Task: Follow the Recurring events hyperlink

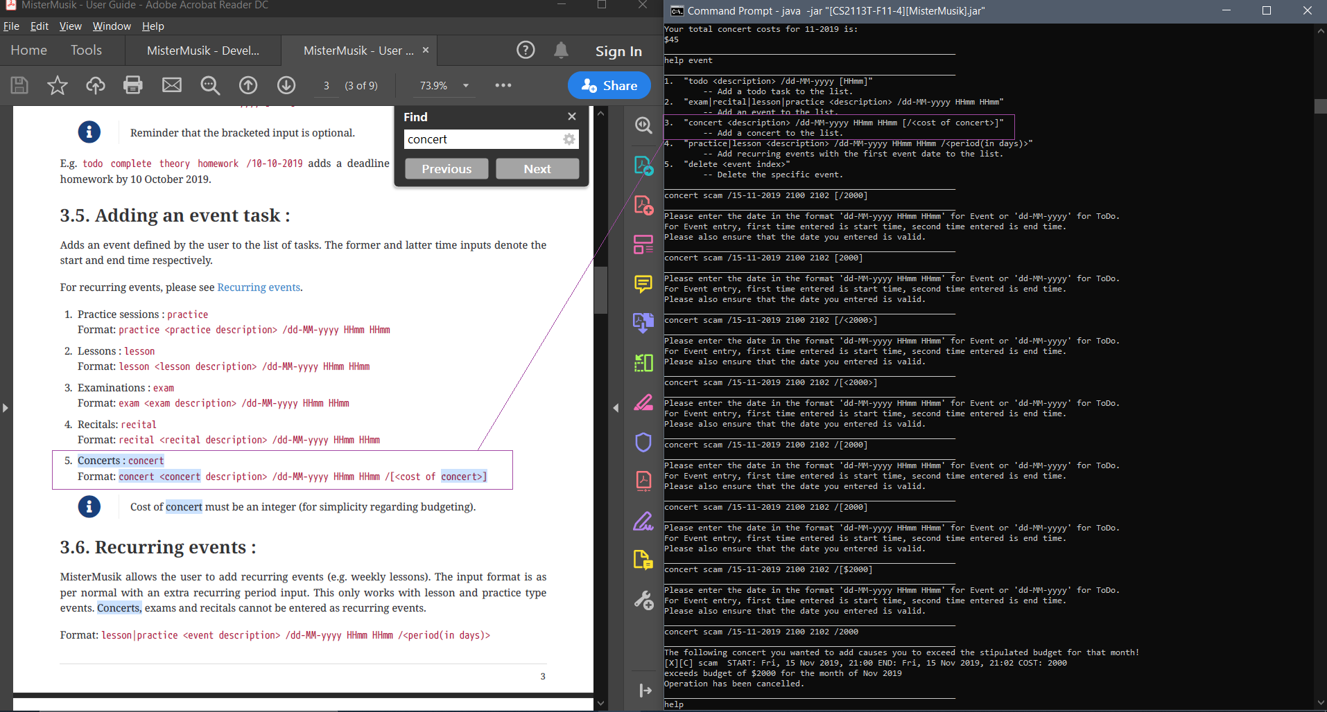Action: 259,287
